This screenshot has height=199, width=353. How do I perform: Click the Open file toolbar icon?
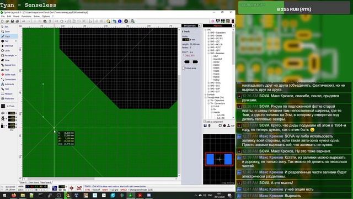7,21
